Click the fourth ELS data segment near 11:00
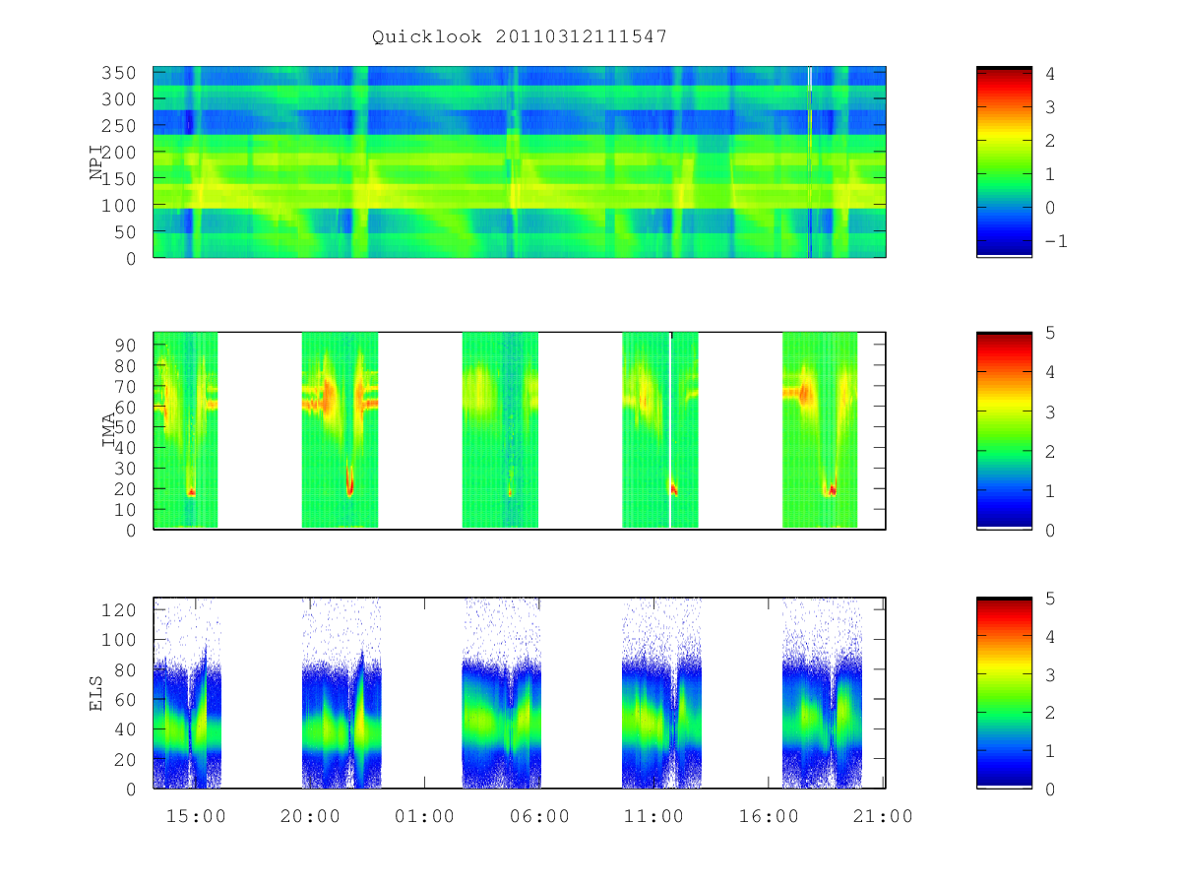Image resolution: width=1181 pixels, height=886 pixels. [x=662, y=693]
